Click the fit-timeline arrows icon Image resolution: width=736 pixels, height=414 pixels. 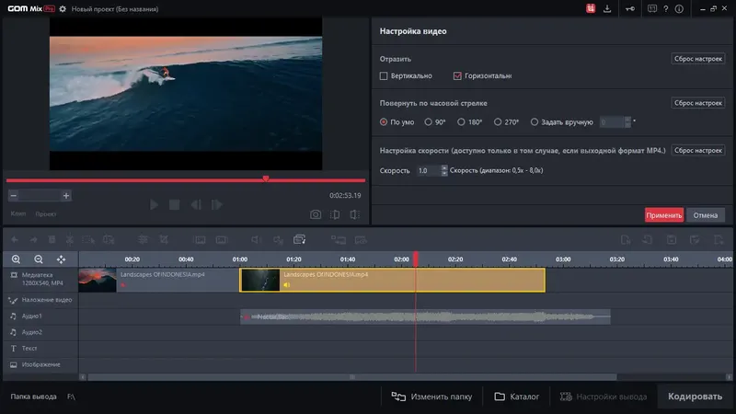tap(62, 259)
